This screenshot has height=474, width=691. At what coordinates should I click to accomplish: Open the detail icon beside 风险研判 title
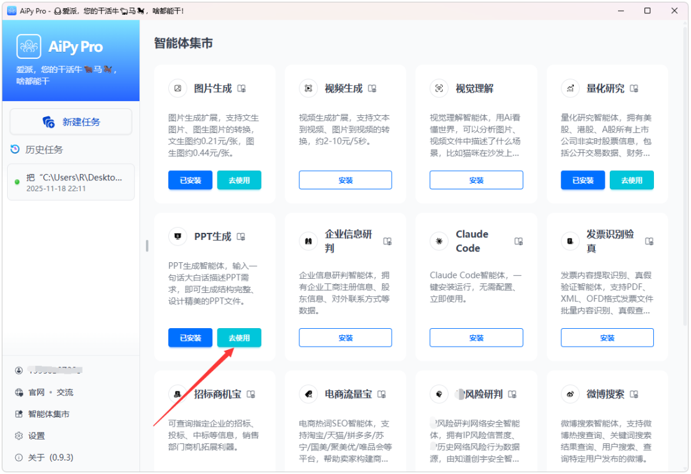click(x=512, y=394)
